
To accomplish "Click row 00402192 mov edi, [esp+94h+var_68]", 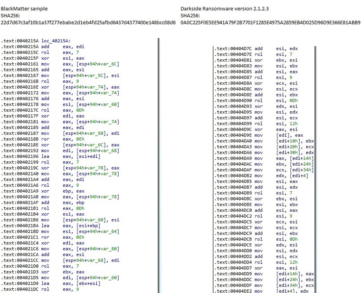I will point(60,150).
